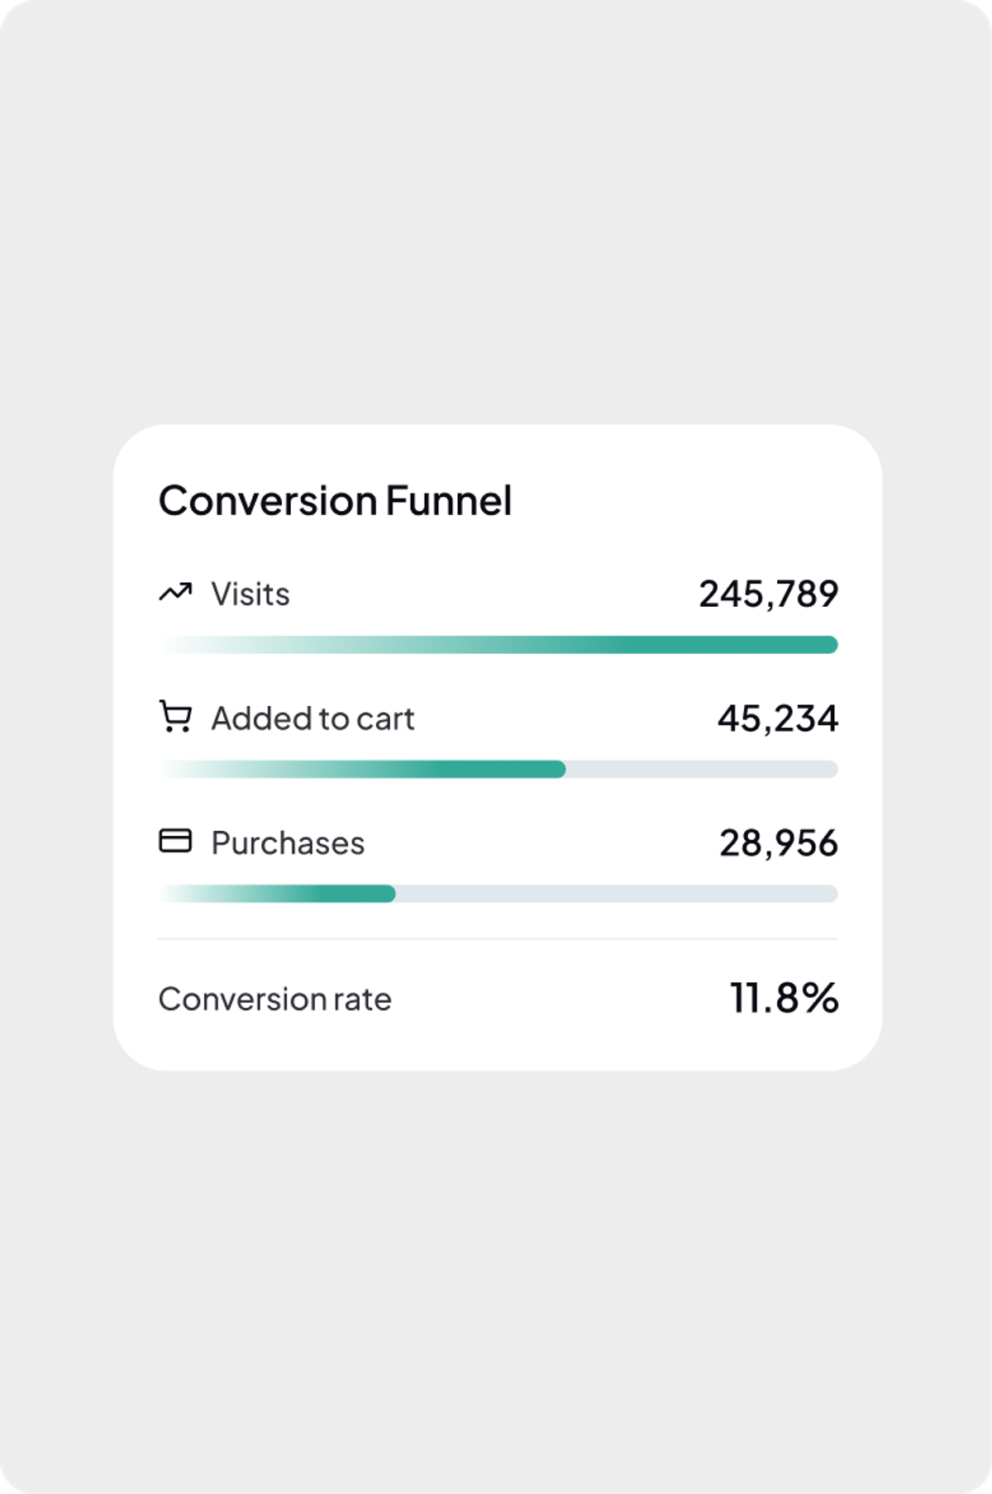
Task: Click the 45,234 added to cart count
Action: pyautogui.click(x=778, y=718)
